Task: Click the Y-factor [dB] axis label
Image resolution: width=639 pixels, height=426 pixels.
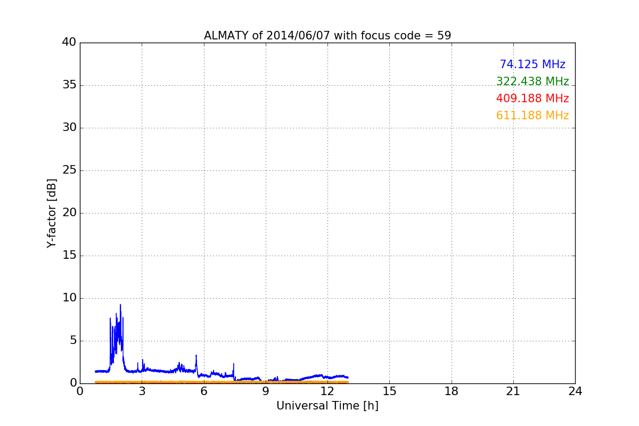Action: pyautogui.click(x=52, y=213)
